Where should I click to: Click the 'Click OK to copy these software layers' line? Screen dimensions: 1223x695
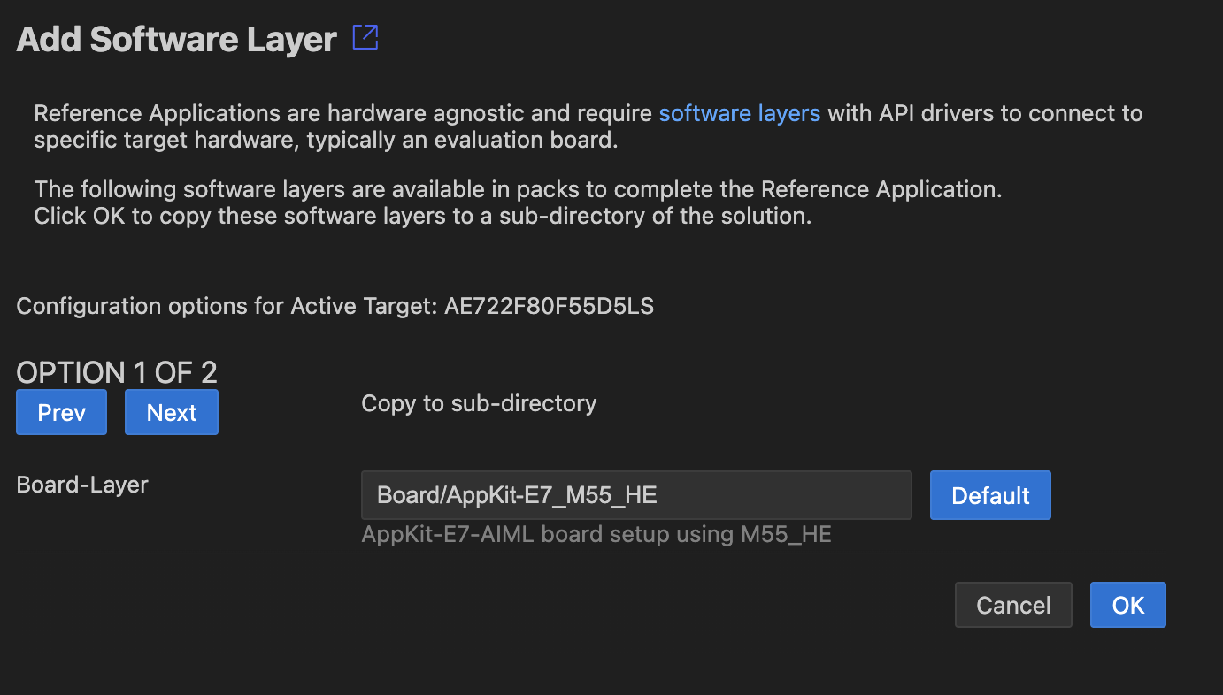(x=423, y=216)
